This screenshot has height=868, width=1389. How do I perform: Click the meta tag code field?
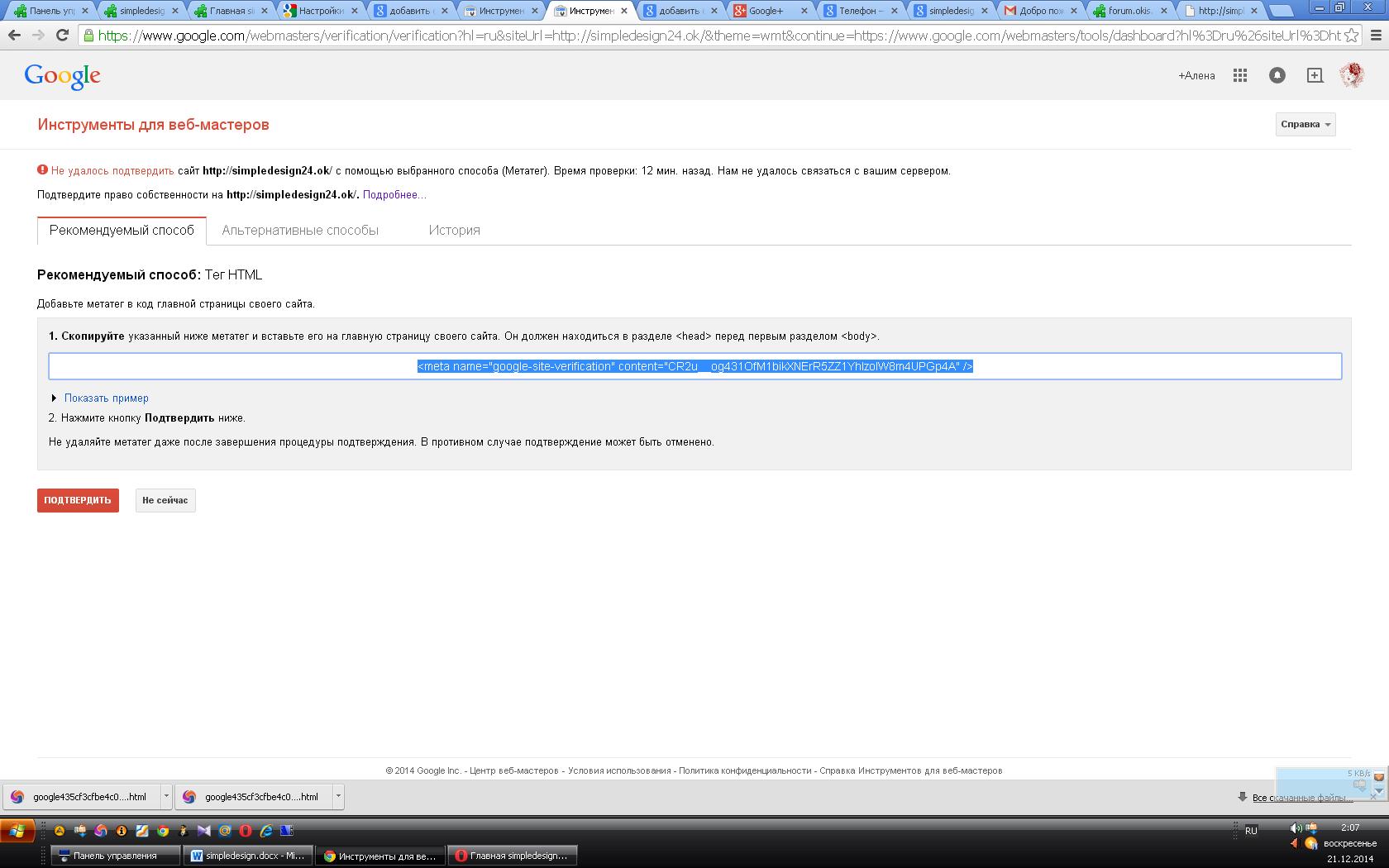coord(694,366)
